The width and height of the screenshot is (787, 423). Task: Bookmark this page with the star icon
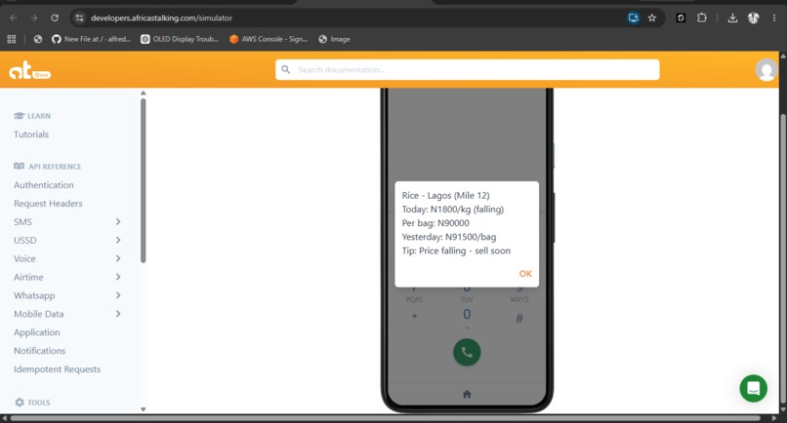[652, 19]
